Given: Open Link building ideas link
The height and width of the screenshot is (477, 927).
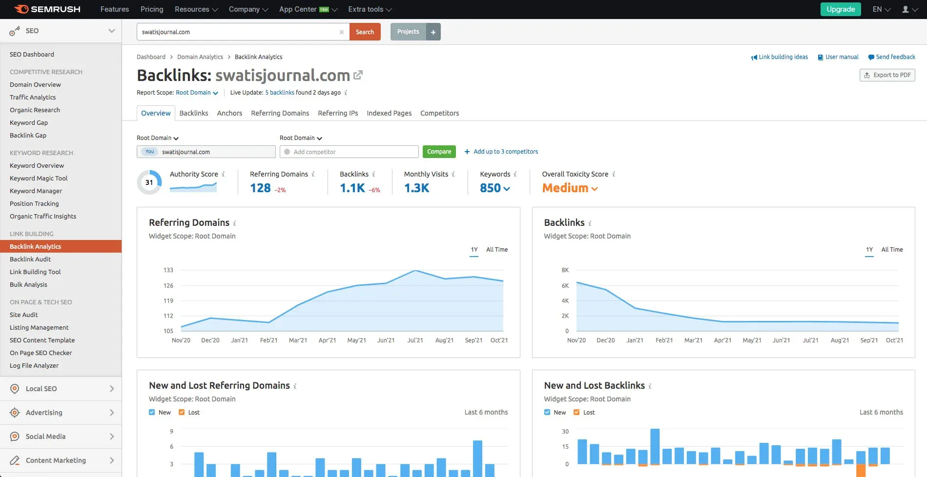Looking at the screenshot, I should click(780, 57).
